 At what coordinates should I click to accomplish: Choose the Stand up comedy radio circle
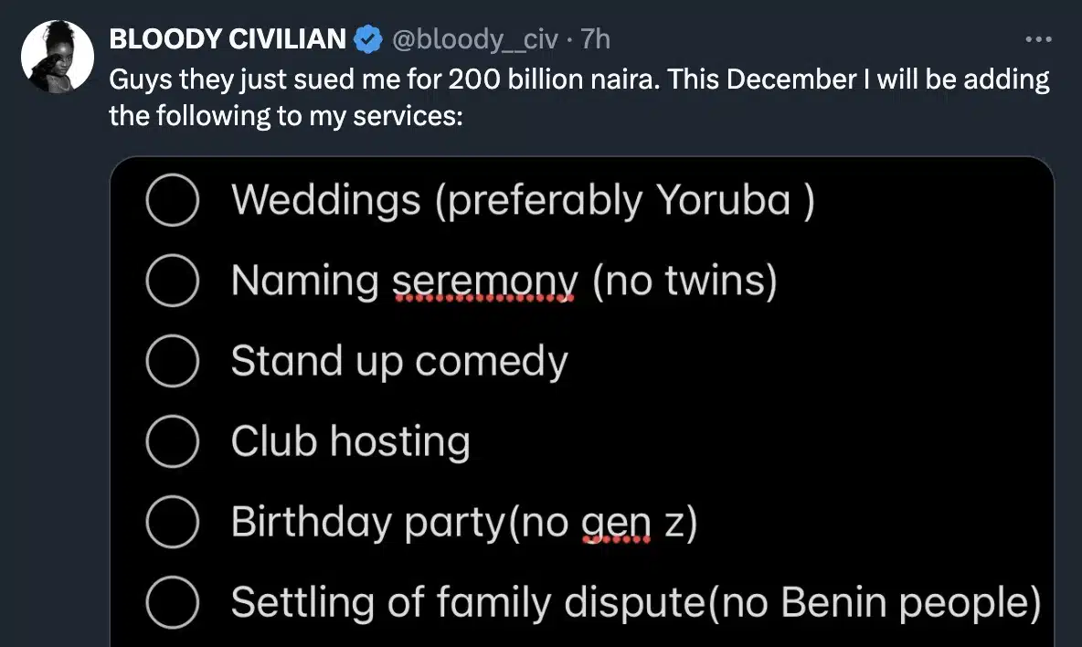click(172, 361)
